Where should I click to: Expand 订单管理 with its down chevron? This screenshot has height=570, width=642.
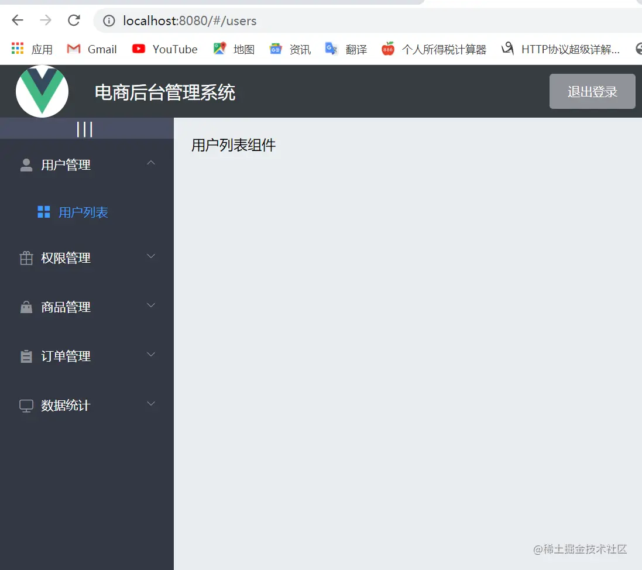(151, 355)
